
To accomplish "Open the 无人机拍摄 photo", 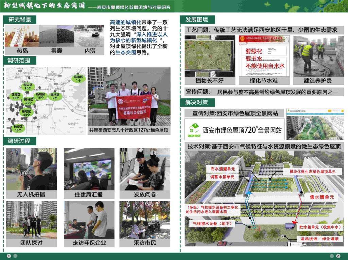I will pos(32,169).
